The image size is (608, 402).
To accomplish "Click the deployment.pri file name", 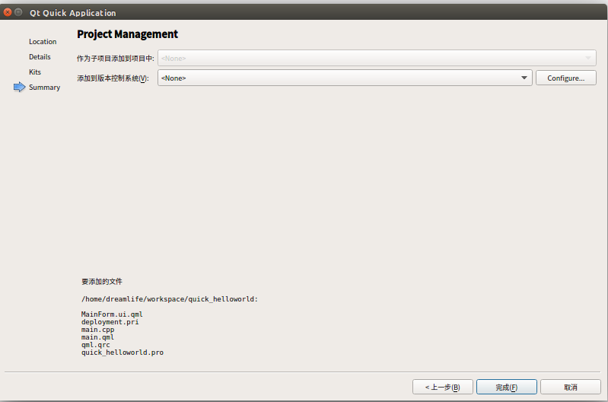I will click(110, 322).
